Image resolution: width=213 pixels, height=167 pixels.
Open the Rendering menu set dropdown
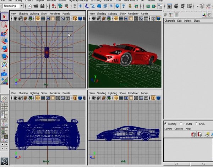(x=13, y=6)
